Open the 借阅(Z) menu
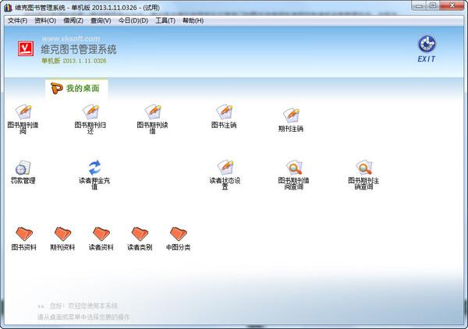 73,20
